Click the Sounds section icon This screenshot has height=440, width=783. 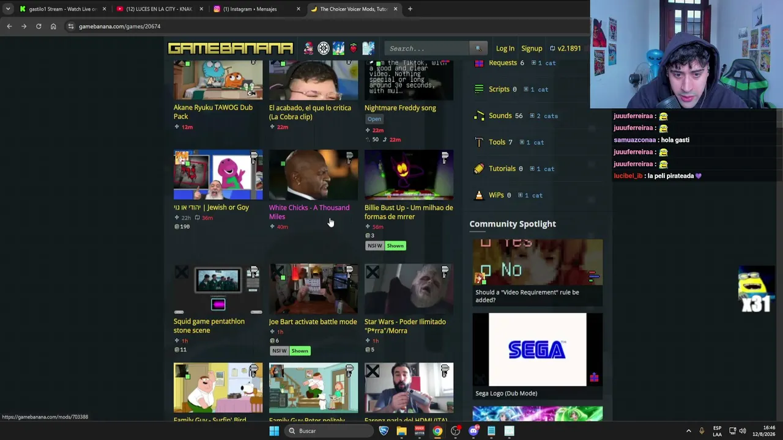pos(479,116)
